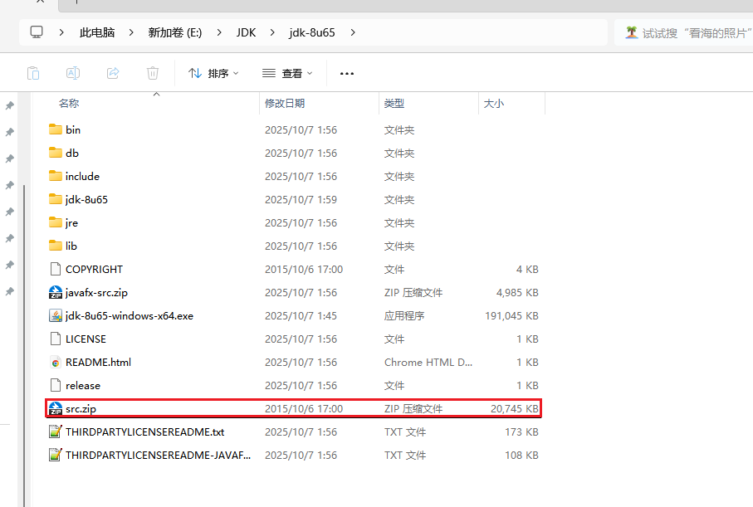The width and height of the screenshot is (753, 507).
Task: Sort by 修改日期 column header
Action: tap(285, 104)
